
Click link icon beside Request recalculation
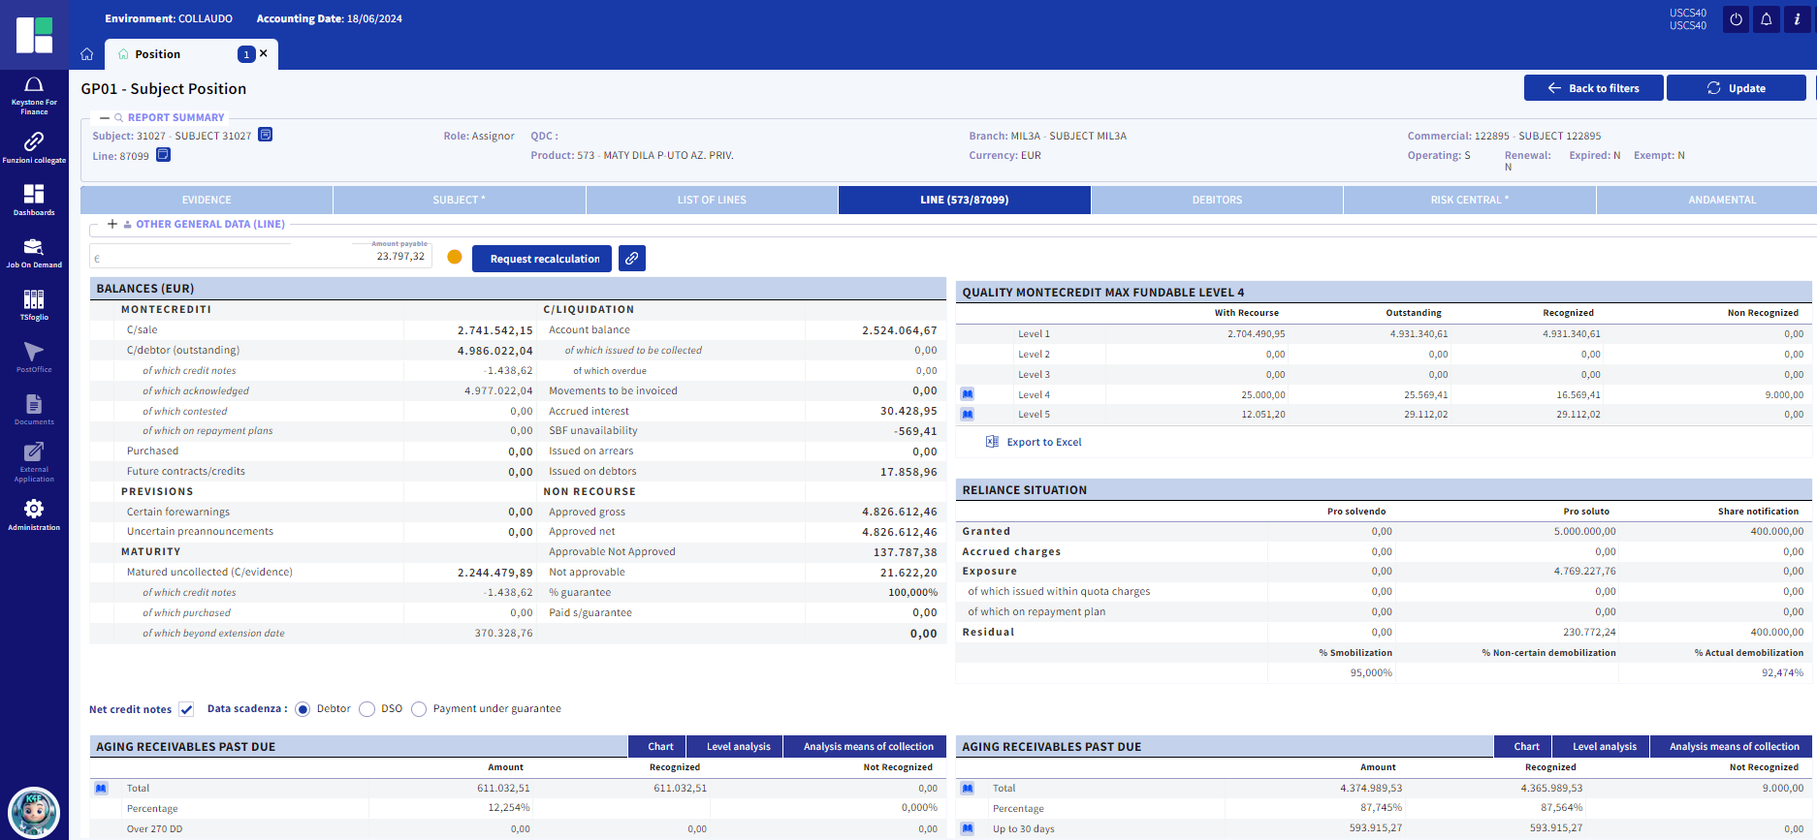coord(632,259)
